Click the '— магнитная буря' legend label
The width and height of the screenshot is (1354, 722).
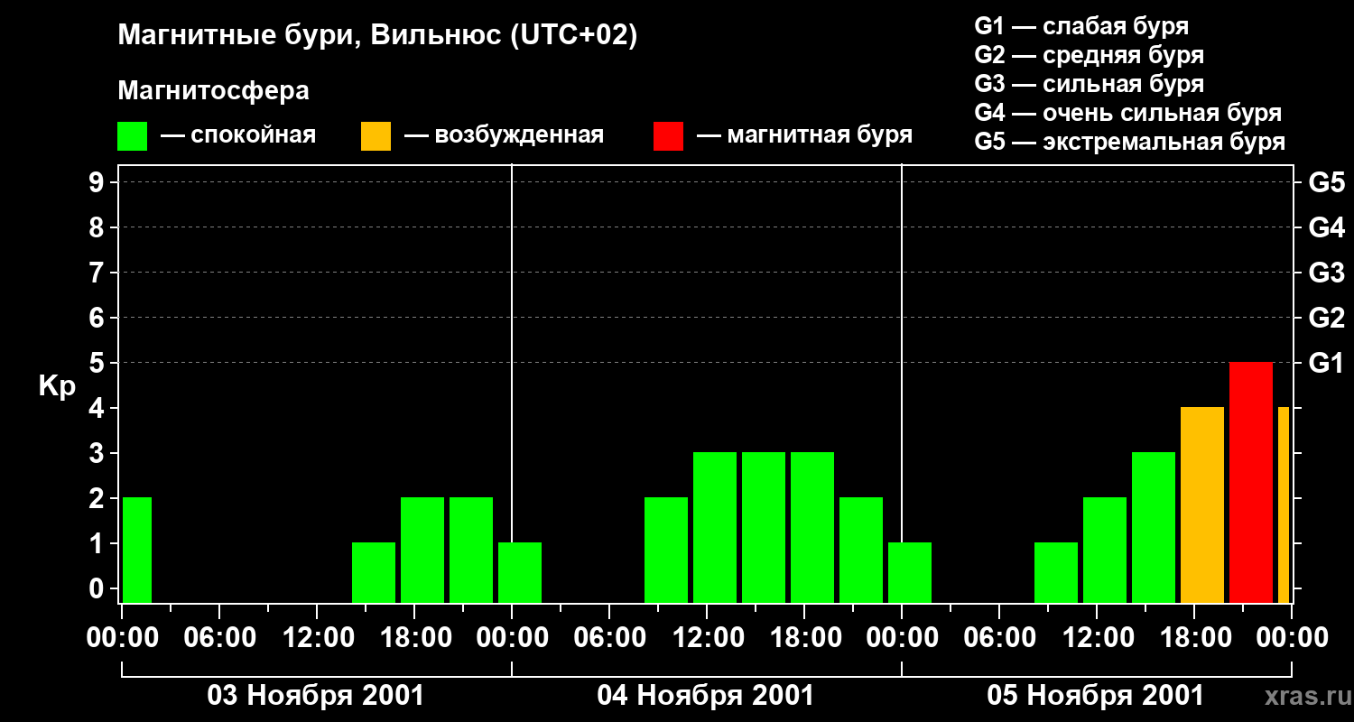tap(804, 136)
